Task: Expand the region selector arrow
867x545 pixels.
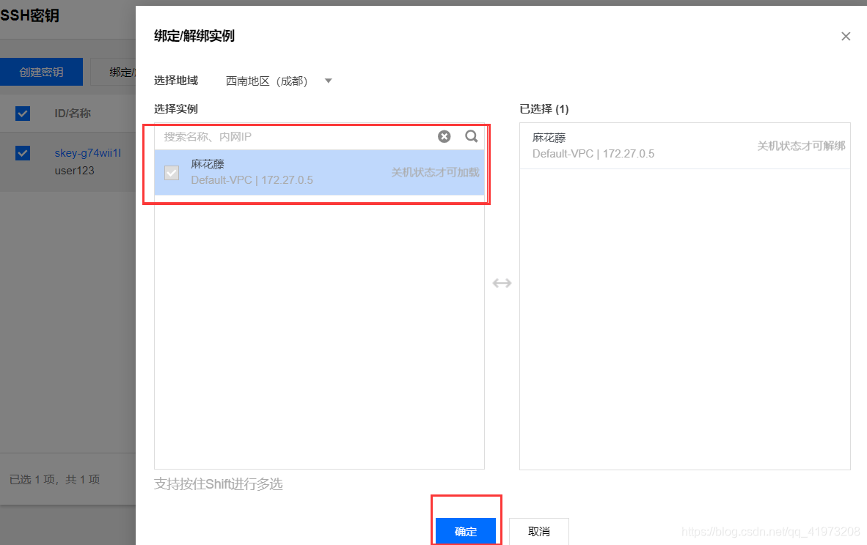Action: 327,81
